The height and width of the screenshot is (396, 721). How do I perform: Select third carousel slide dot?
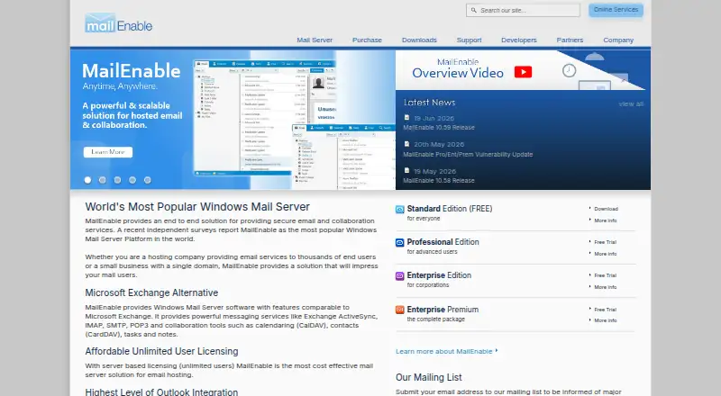pos(118,180)
